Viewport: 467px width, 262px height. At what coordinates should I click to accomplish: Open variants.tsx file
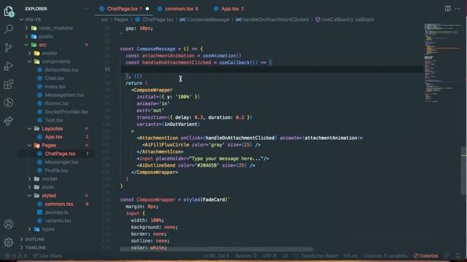pos(58,221)
